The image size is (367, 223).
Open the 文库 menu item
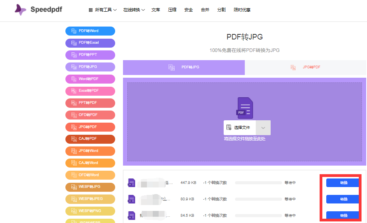point(155,10)
